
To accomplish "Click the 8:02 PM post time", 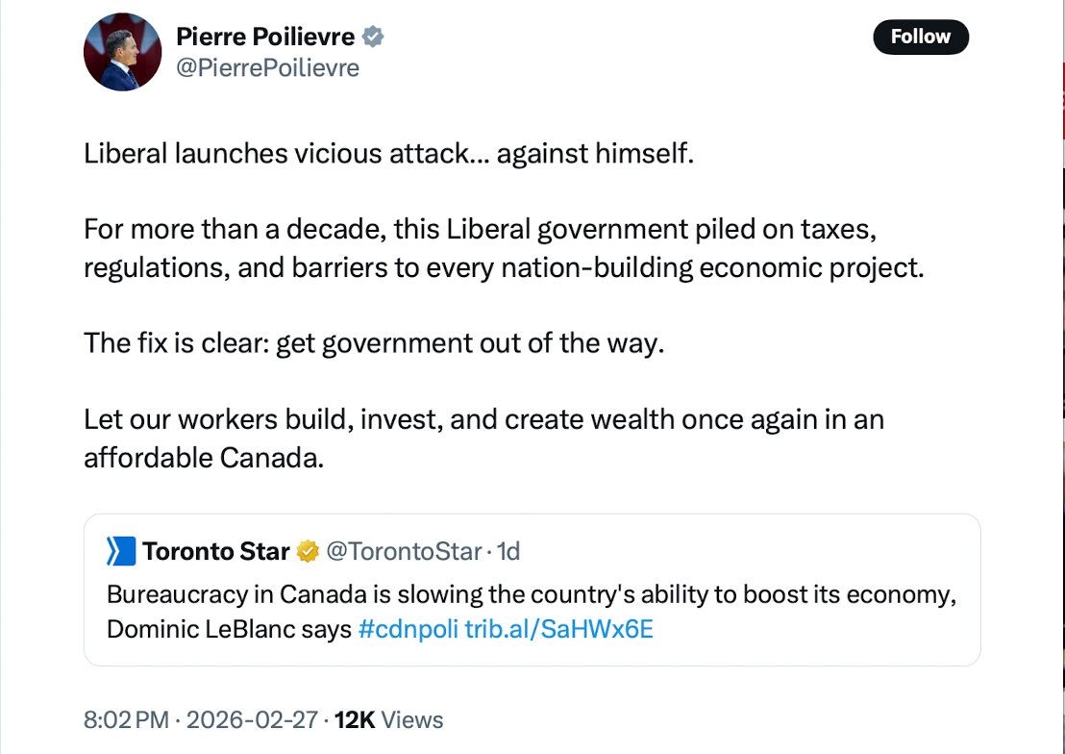I will click(126, 719).
